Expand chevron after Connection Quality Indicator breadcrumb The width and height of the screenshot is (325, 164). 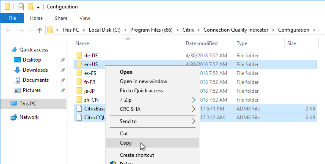[x=273, y=30]
